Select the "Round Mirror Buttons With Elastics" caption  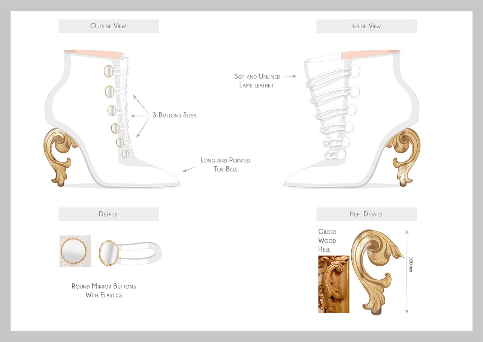point(104,291)
